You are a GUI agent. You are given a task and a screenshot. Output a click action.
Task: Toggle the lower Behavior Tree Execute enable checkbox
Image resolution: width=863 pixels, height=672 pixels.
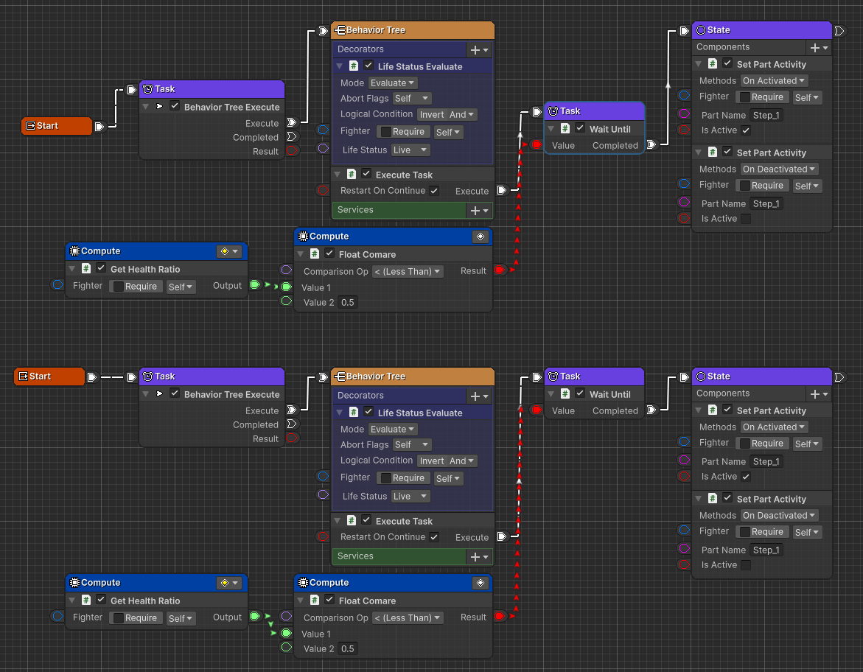click(x=175, y=394)
